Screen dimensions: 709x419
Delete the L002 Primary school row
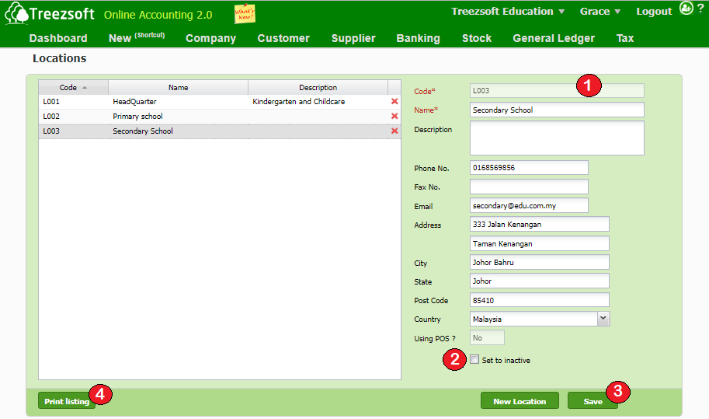394,117
